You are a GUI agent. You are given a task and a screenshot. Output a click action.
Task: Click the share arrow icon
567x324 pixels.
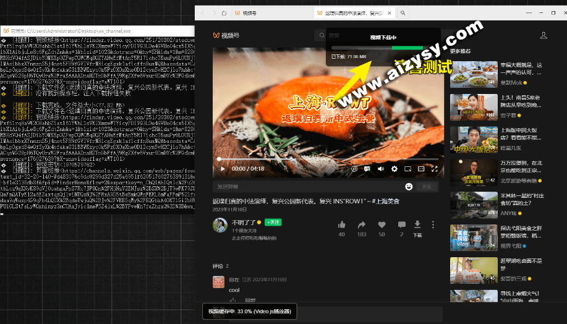(362, 224)
